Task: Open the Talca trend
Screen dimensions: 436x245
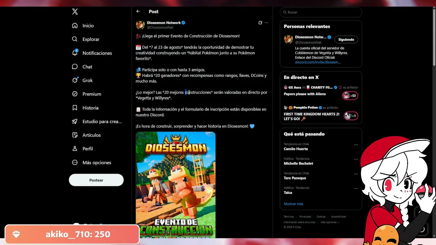Action: click(288, 193)
